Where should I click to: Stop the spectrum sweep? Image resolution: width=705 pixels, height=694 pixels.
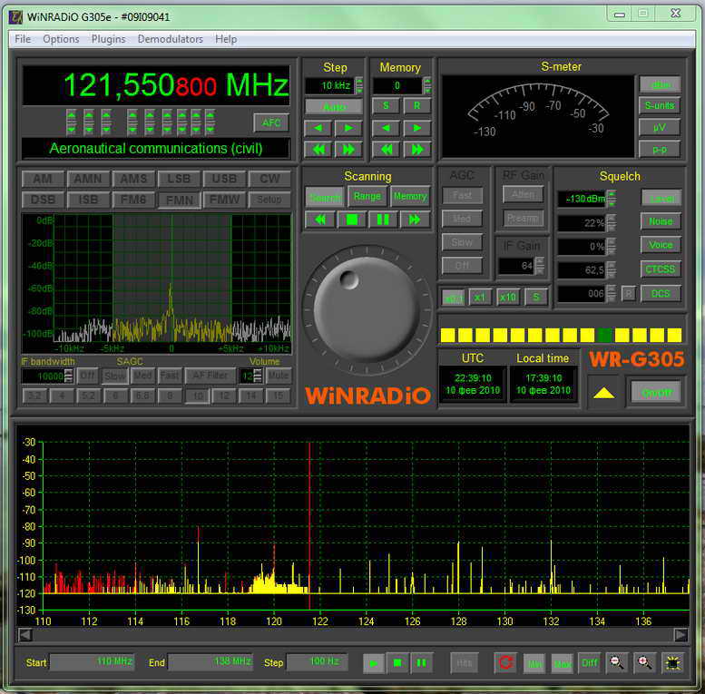pyautogui.click(x=397, y=663)
